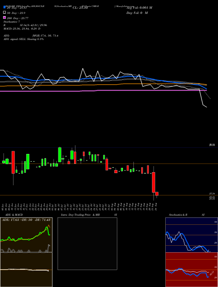The width and height of the screenshot is (218, 287).
Task: Click the white 50 Day legend box
Action: coord(5,13)
